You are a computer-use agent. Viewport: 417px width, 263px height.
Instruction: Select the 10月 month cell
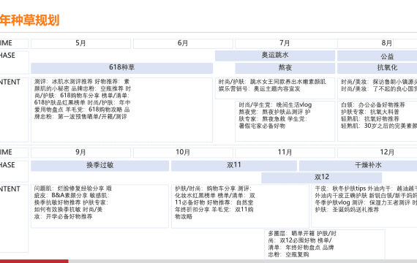(x=183, y=153)
